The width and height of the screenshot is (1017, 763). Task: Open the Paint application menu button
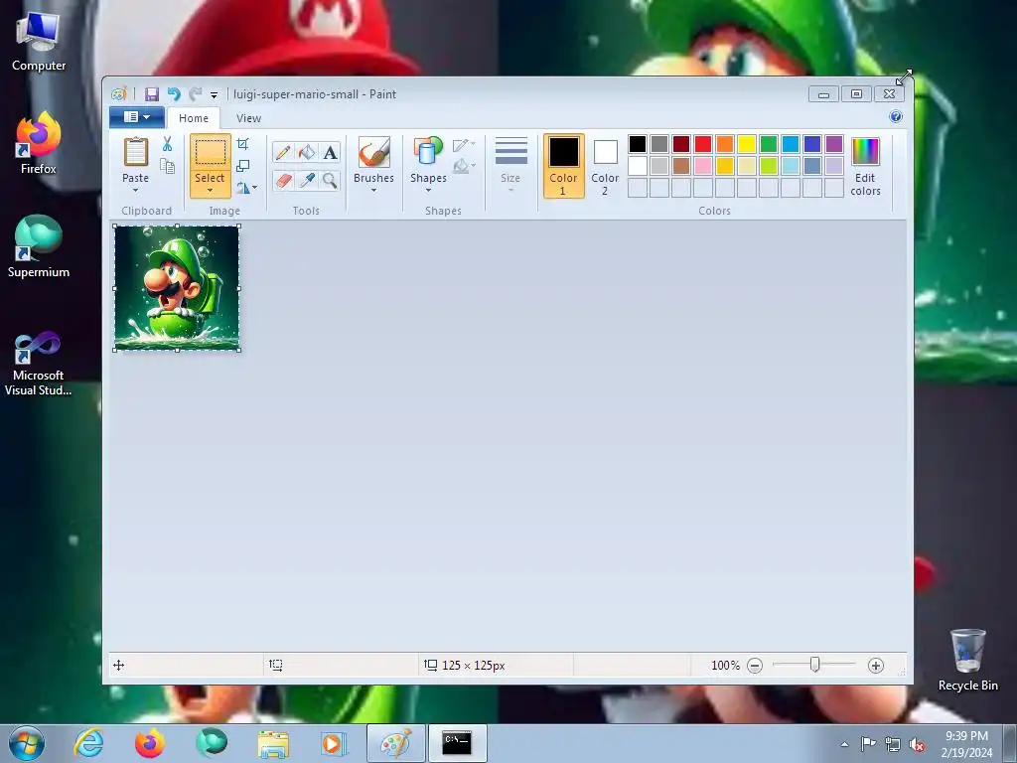coord(137,117)
